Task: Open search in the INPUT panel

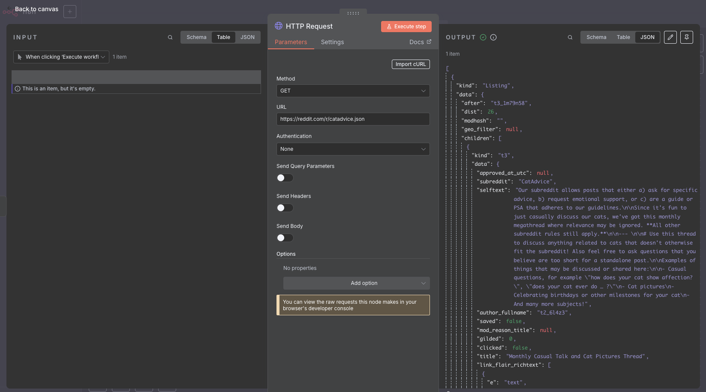Action: tap(170, 37)
